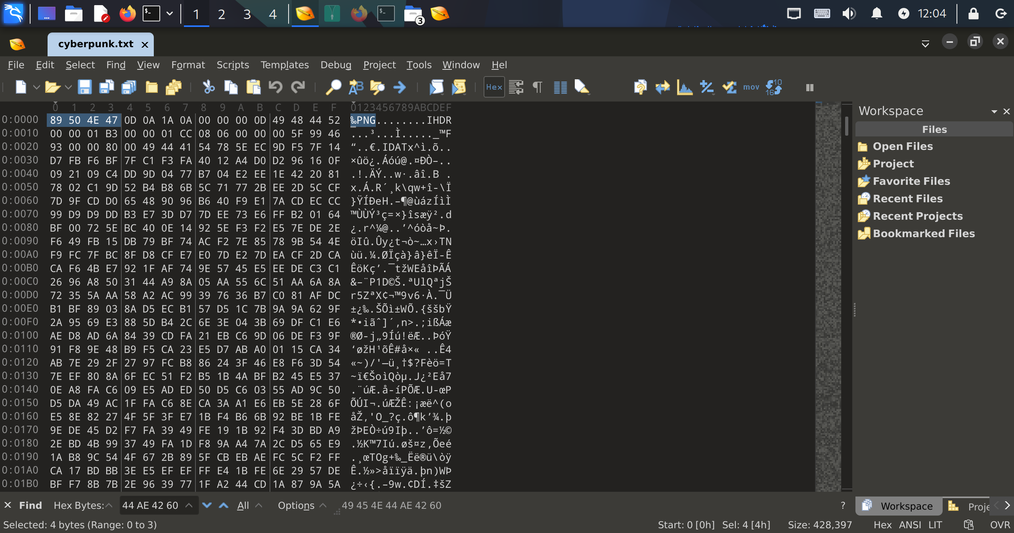The width and height of the screenshot is (1014, 533).
Task: Open Recent Files in Workspace panel
Action: (x=907, y=198)
